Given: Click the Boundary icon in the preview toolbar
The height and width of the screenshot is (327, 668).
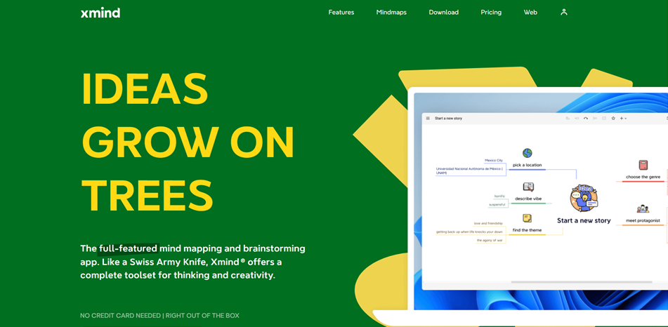Looking at the screenshot, I should tap(604, 119).
